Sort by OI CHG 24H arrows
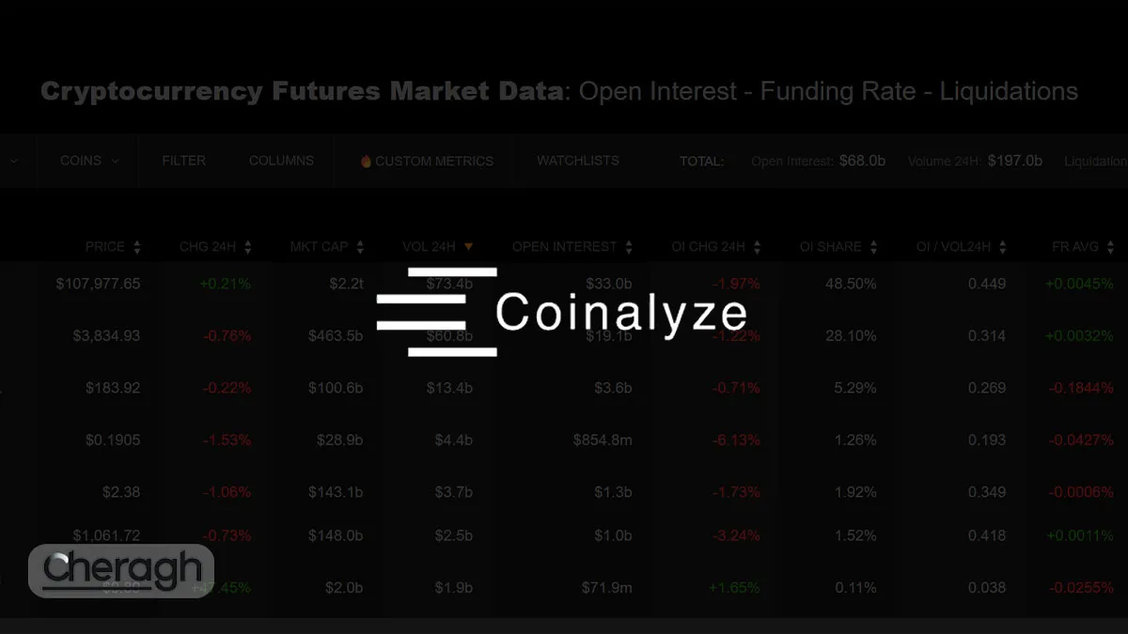1128x634 pixels. [x=757, y=247]
